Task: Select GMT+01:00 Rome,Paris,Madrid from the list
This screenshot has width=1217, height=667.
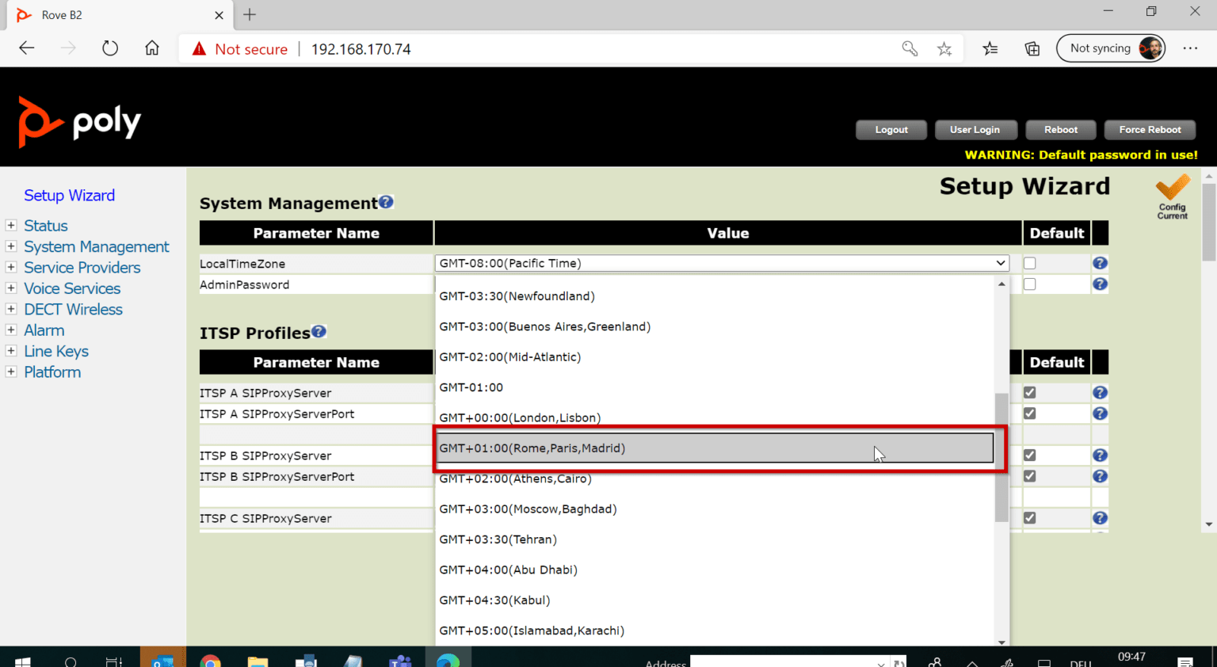Action: pos(713,448)
